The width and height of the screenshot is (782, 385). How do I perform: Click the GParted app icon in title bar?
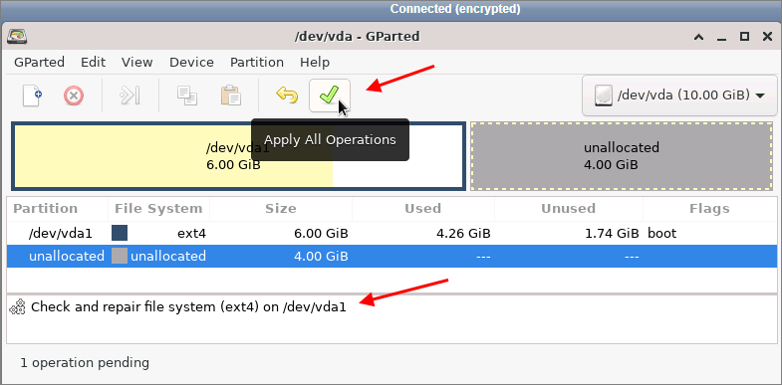[18, 37]
